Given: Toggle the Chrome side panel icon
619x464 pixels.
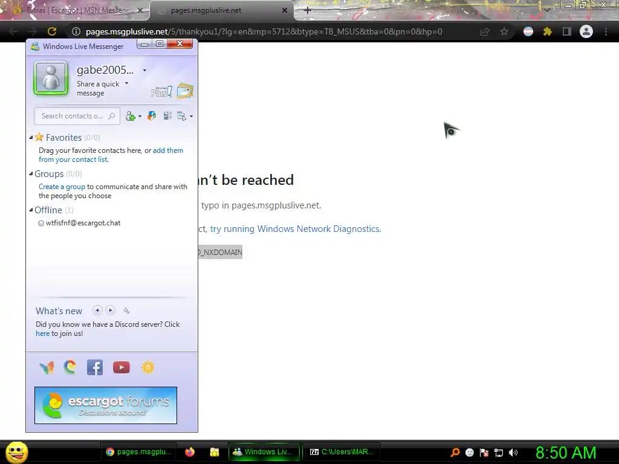Looking at the screenshot, I should [567, 31].
